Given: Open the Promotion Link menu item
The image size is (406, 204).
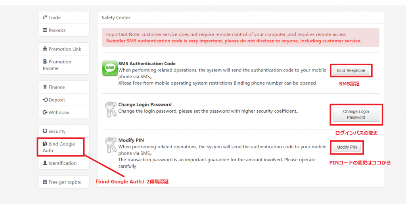Looking at the screenshot, I should pyautogui.click(x=64, y=49).
